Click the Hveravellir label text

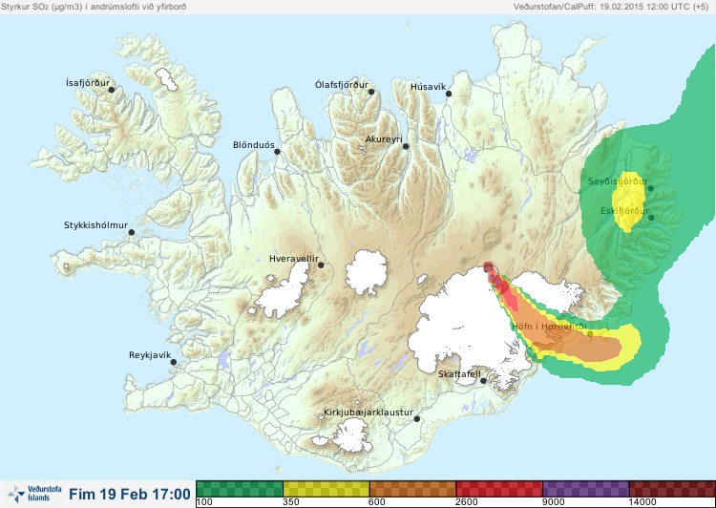[294, 259]
